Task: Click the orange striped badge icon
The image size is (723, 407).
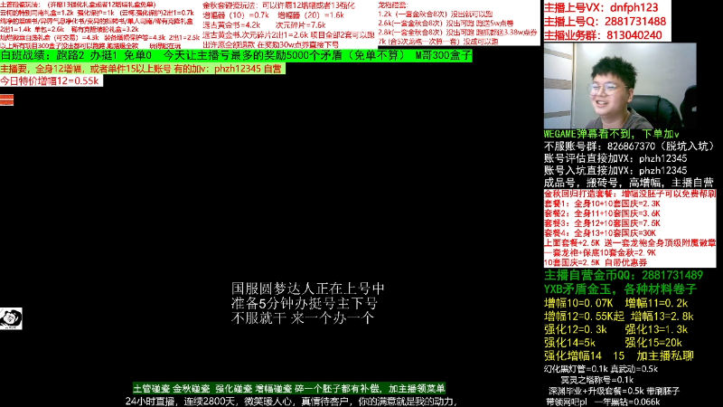Action: [x=6, y=99]
